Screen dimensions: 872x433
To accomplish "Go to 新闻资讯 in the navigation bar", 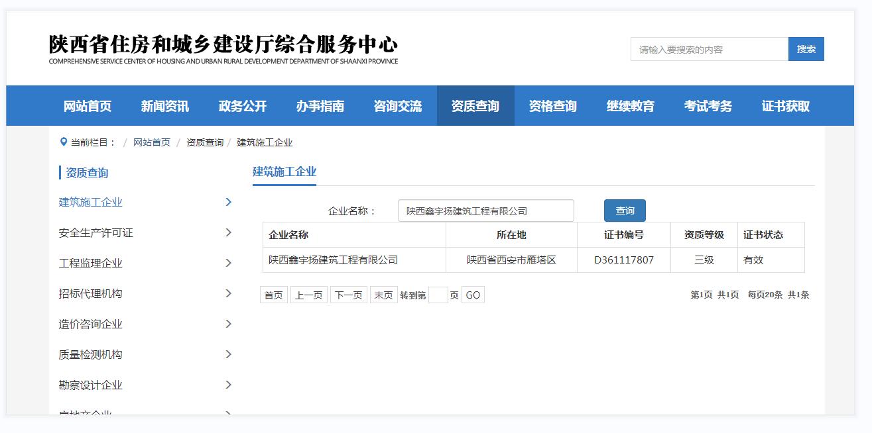I will pos(164,106).
